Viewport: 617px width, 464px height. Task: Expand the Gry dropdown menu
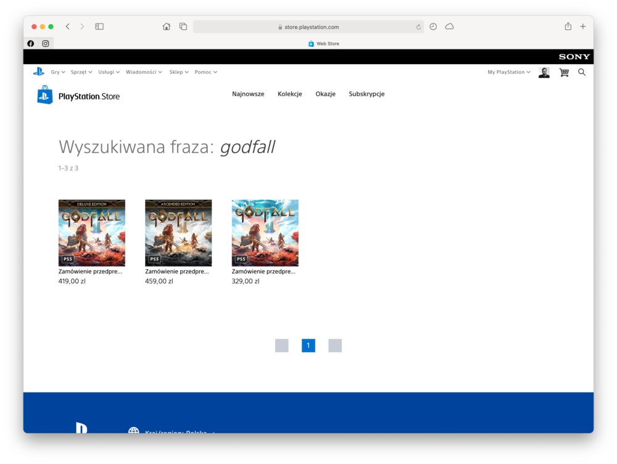tap(58, 72)
